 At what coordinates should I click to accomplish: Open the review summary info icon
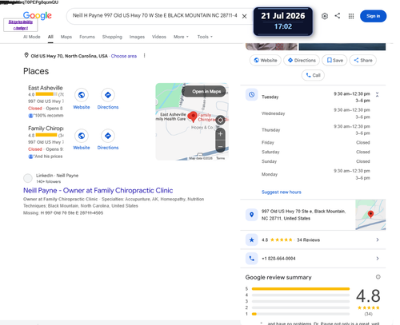(378, 277)
